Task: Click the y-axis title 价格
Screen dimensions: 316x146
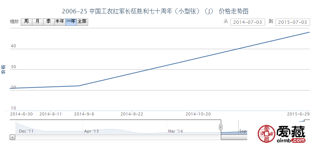Action: [x=3, y=69]
